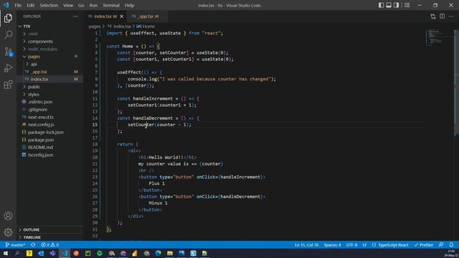459x258 pixels.
Task: Click the pages breadcrumb segment
Action: click(95, 27)
